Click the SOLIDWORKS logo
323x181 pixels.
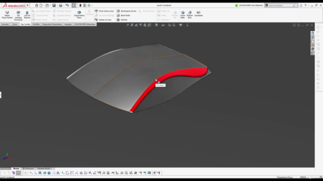14,6
